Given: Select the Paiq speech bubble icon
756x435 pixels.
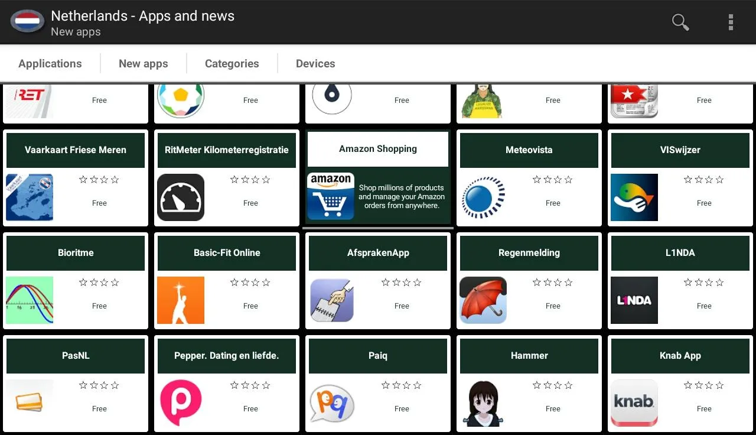Looking at the screenshot, I should coord(332,403).
